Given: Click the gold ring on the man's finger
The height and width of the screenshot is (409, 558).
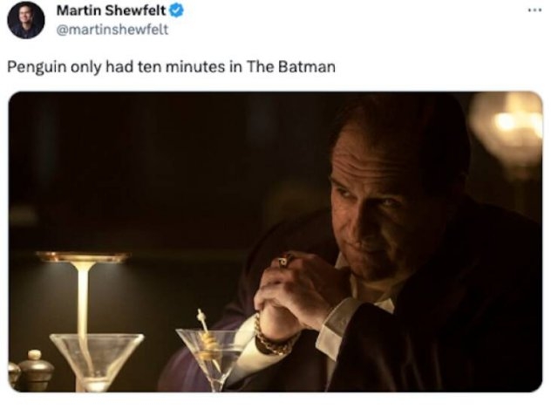Looking at the screenshot, I should point(284,261).
